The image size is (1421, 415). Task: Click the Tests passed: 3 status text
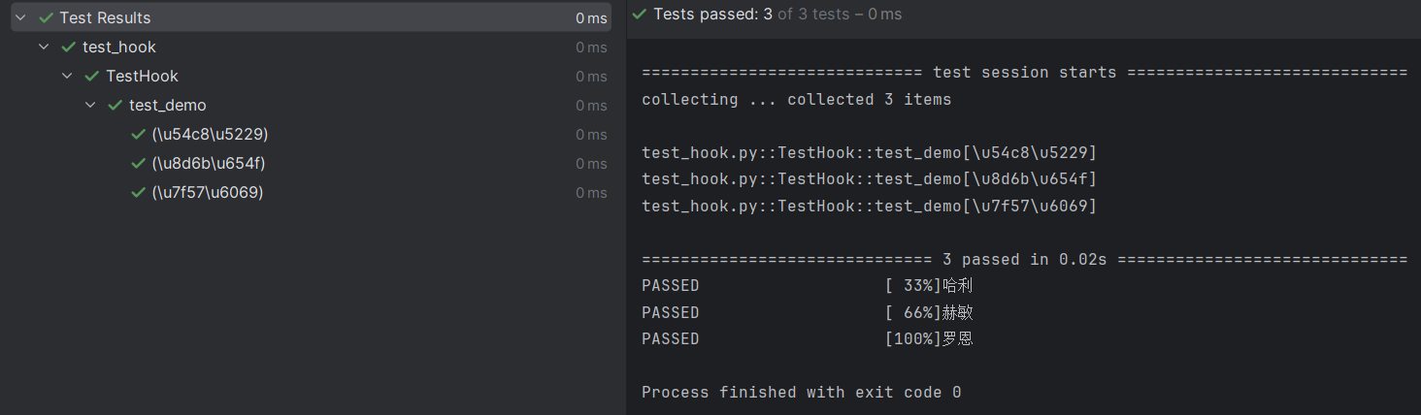[x=712, y=15]
